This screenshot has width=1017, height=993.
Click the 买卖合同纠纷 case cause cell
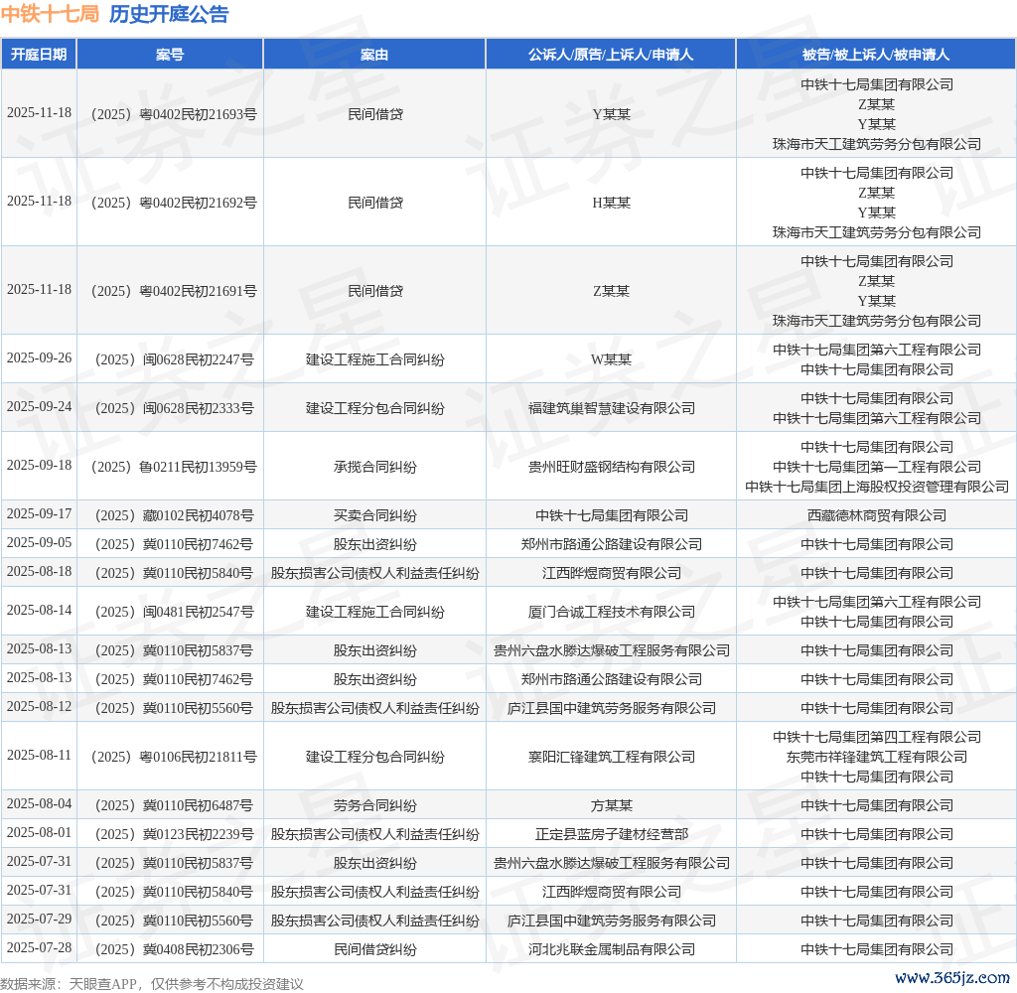pos(374,515)
